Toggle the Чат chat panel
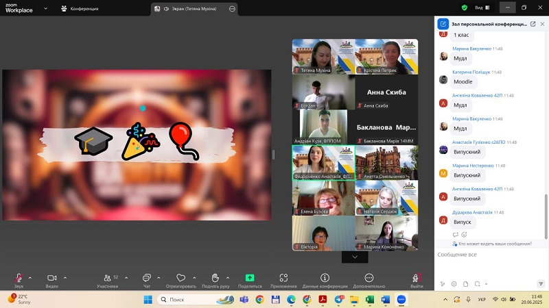The image size is (549, 308). pyautogui.click(x=147, y=281)
